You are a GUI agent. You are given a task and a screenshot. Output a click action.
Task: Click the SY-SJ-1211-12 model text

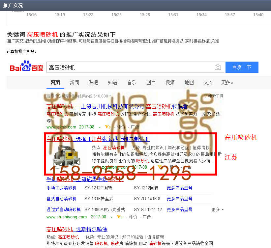click(x=148, y=209)
